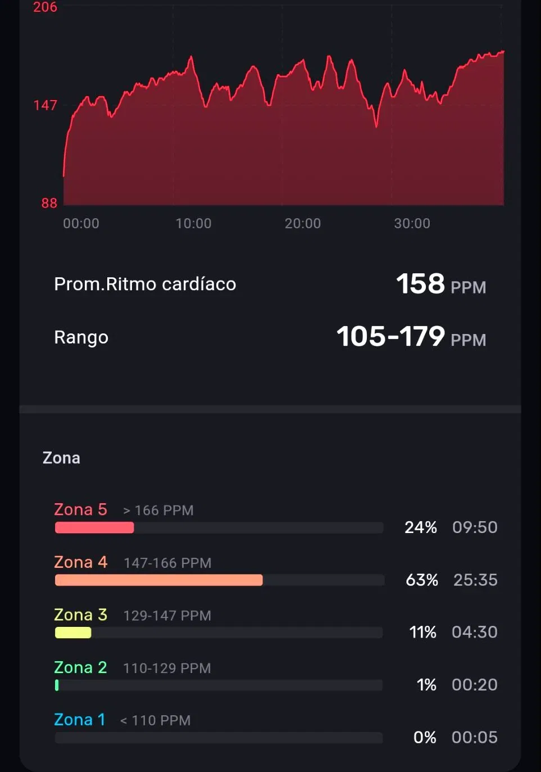Tap the red Zona 5 progress bar
This screenshot has width=541, height=772.
pos(94,527)
